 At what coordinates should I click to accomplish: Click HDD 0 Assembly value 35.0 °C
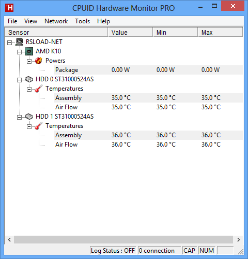[121, 98]
